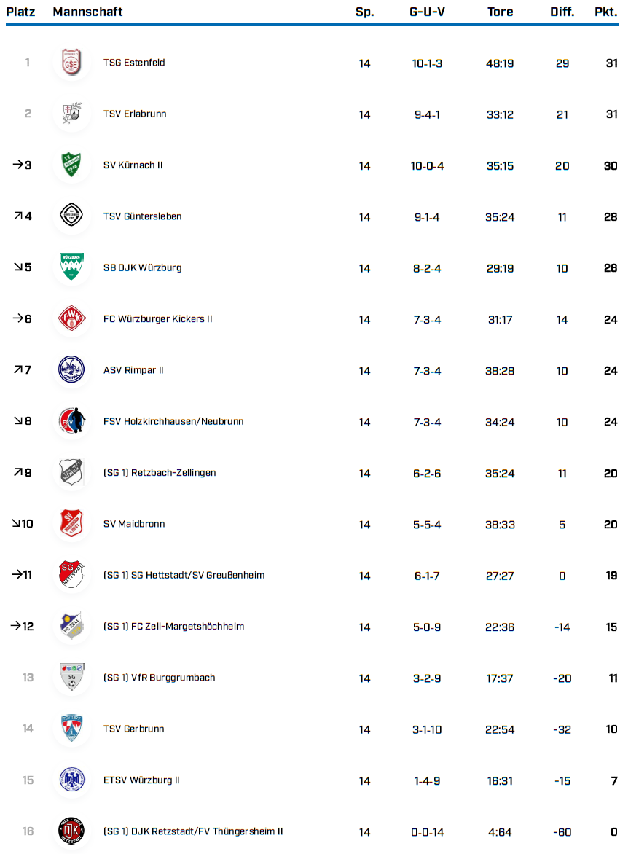Click the (SG 1) FC Zell-Margetshöchheim name

(x=173, y=627)
